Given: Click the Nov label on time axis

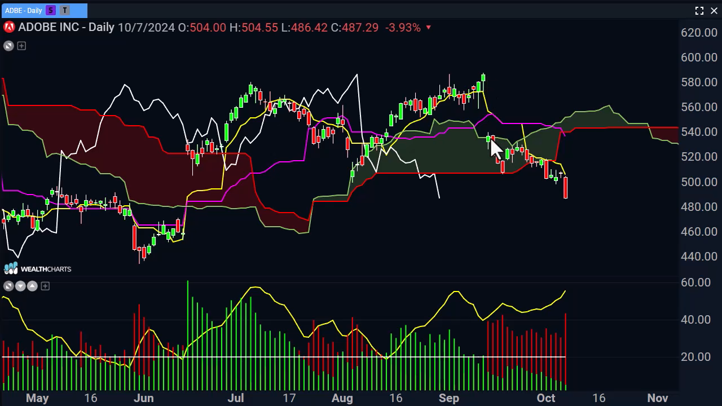Looking at the screenshot, I should tap(658, 398).
